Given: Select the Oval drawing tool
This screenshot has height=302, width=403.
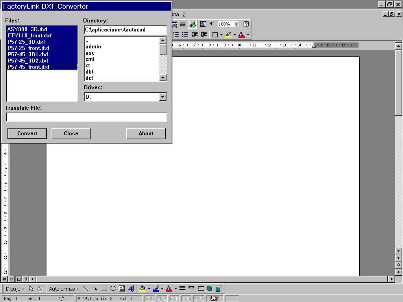Looking at the screenshot, I should [x=113, y=289].
